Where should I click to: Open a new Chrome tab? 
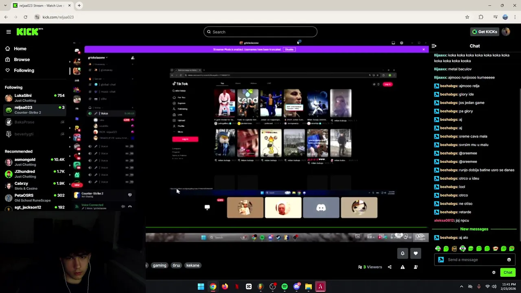tap(79, 5)
